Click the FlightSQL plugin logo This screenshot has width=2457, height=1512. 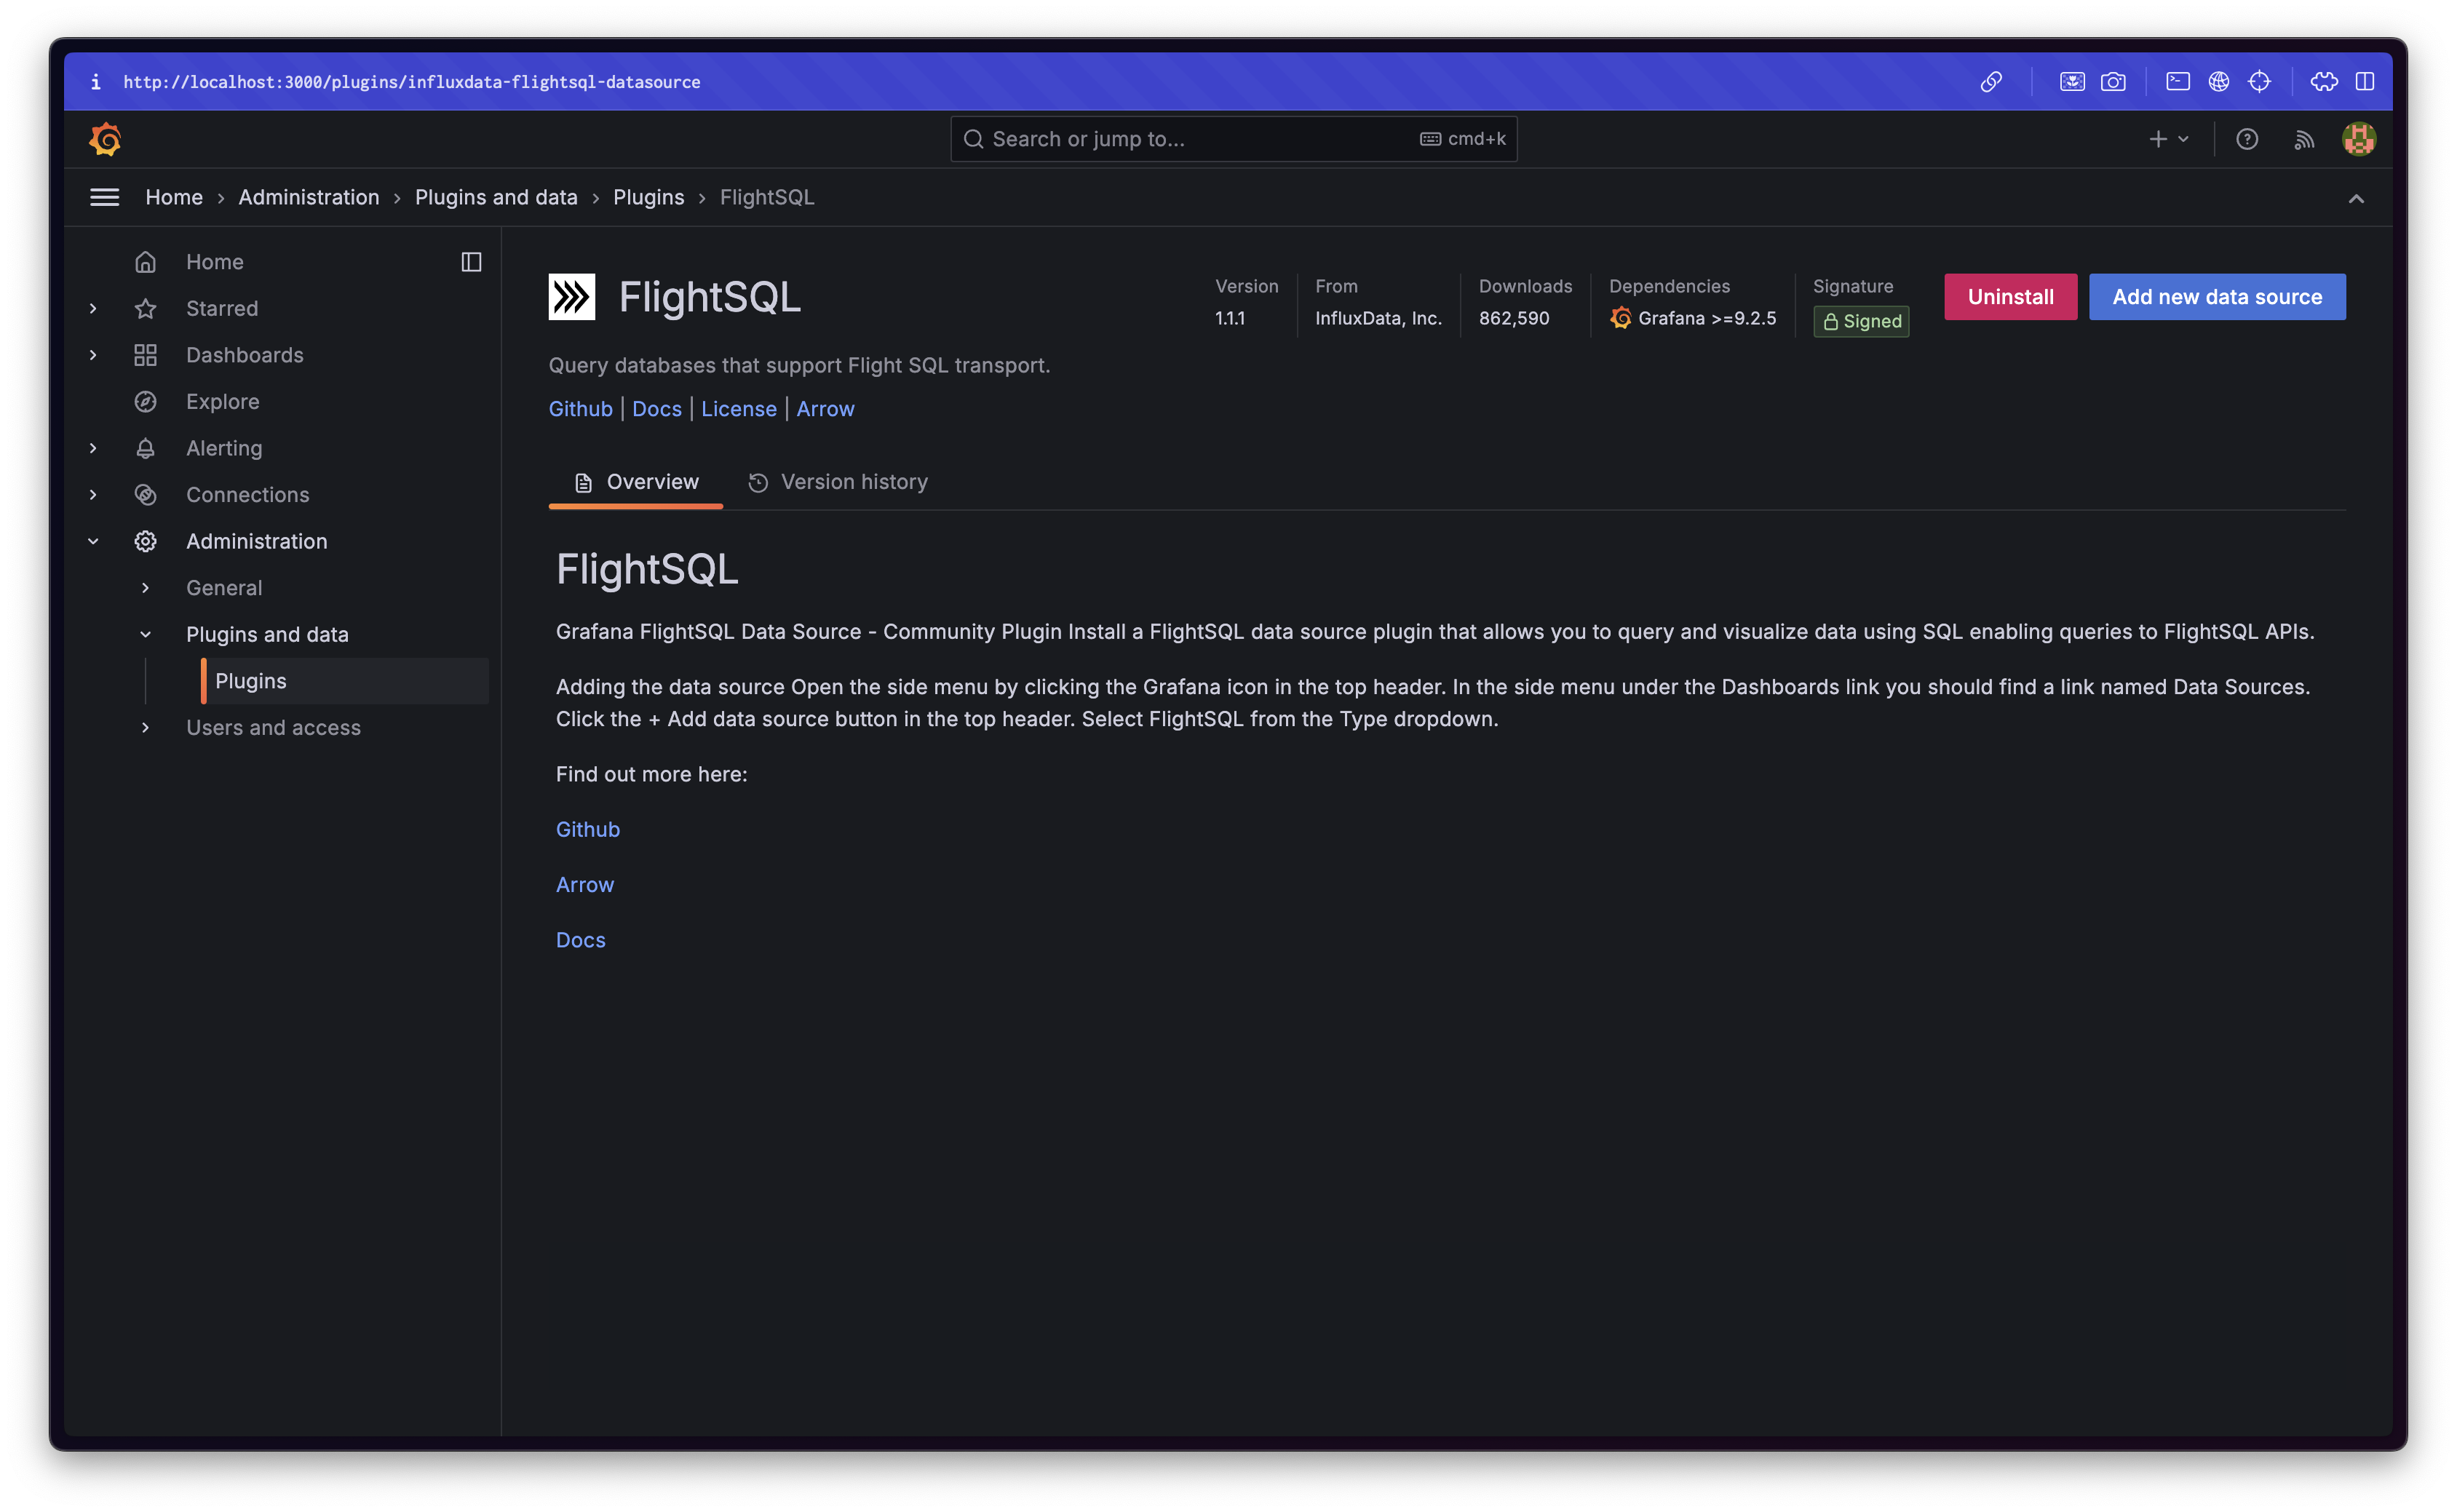pos(571,297)
